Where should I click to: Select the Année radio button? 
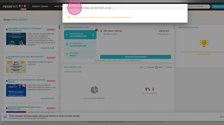pyautogui.click(x=164, y=67)
